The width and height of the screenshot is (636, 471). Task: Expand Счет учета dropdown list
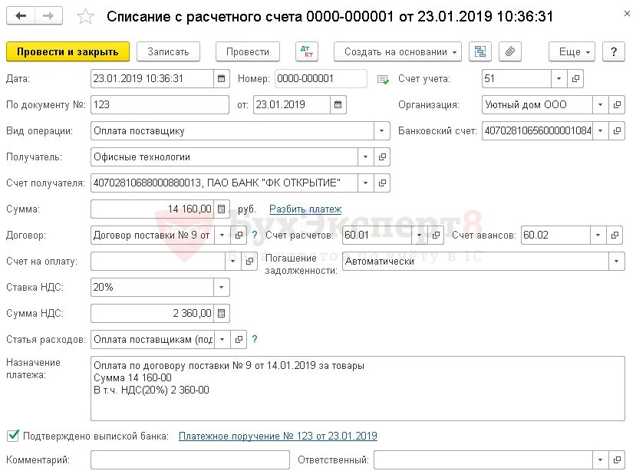pyautogui.click(x=559, y=79)
